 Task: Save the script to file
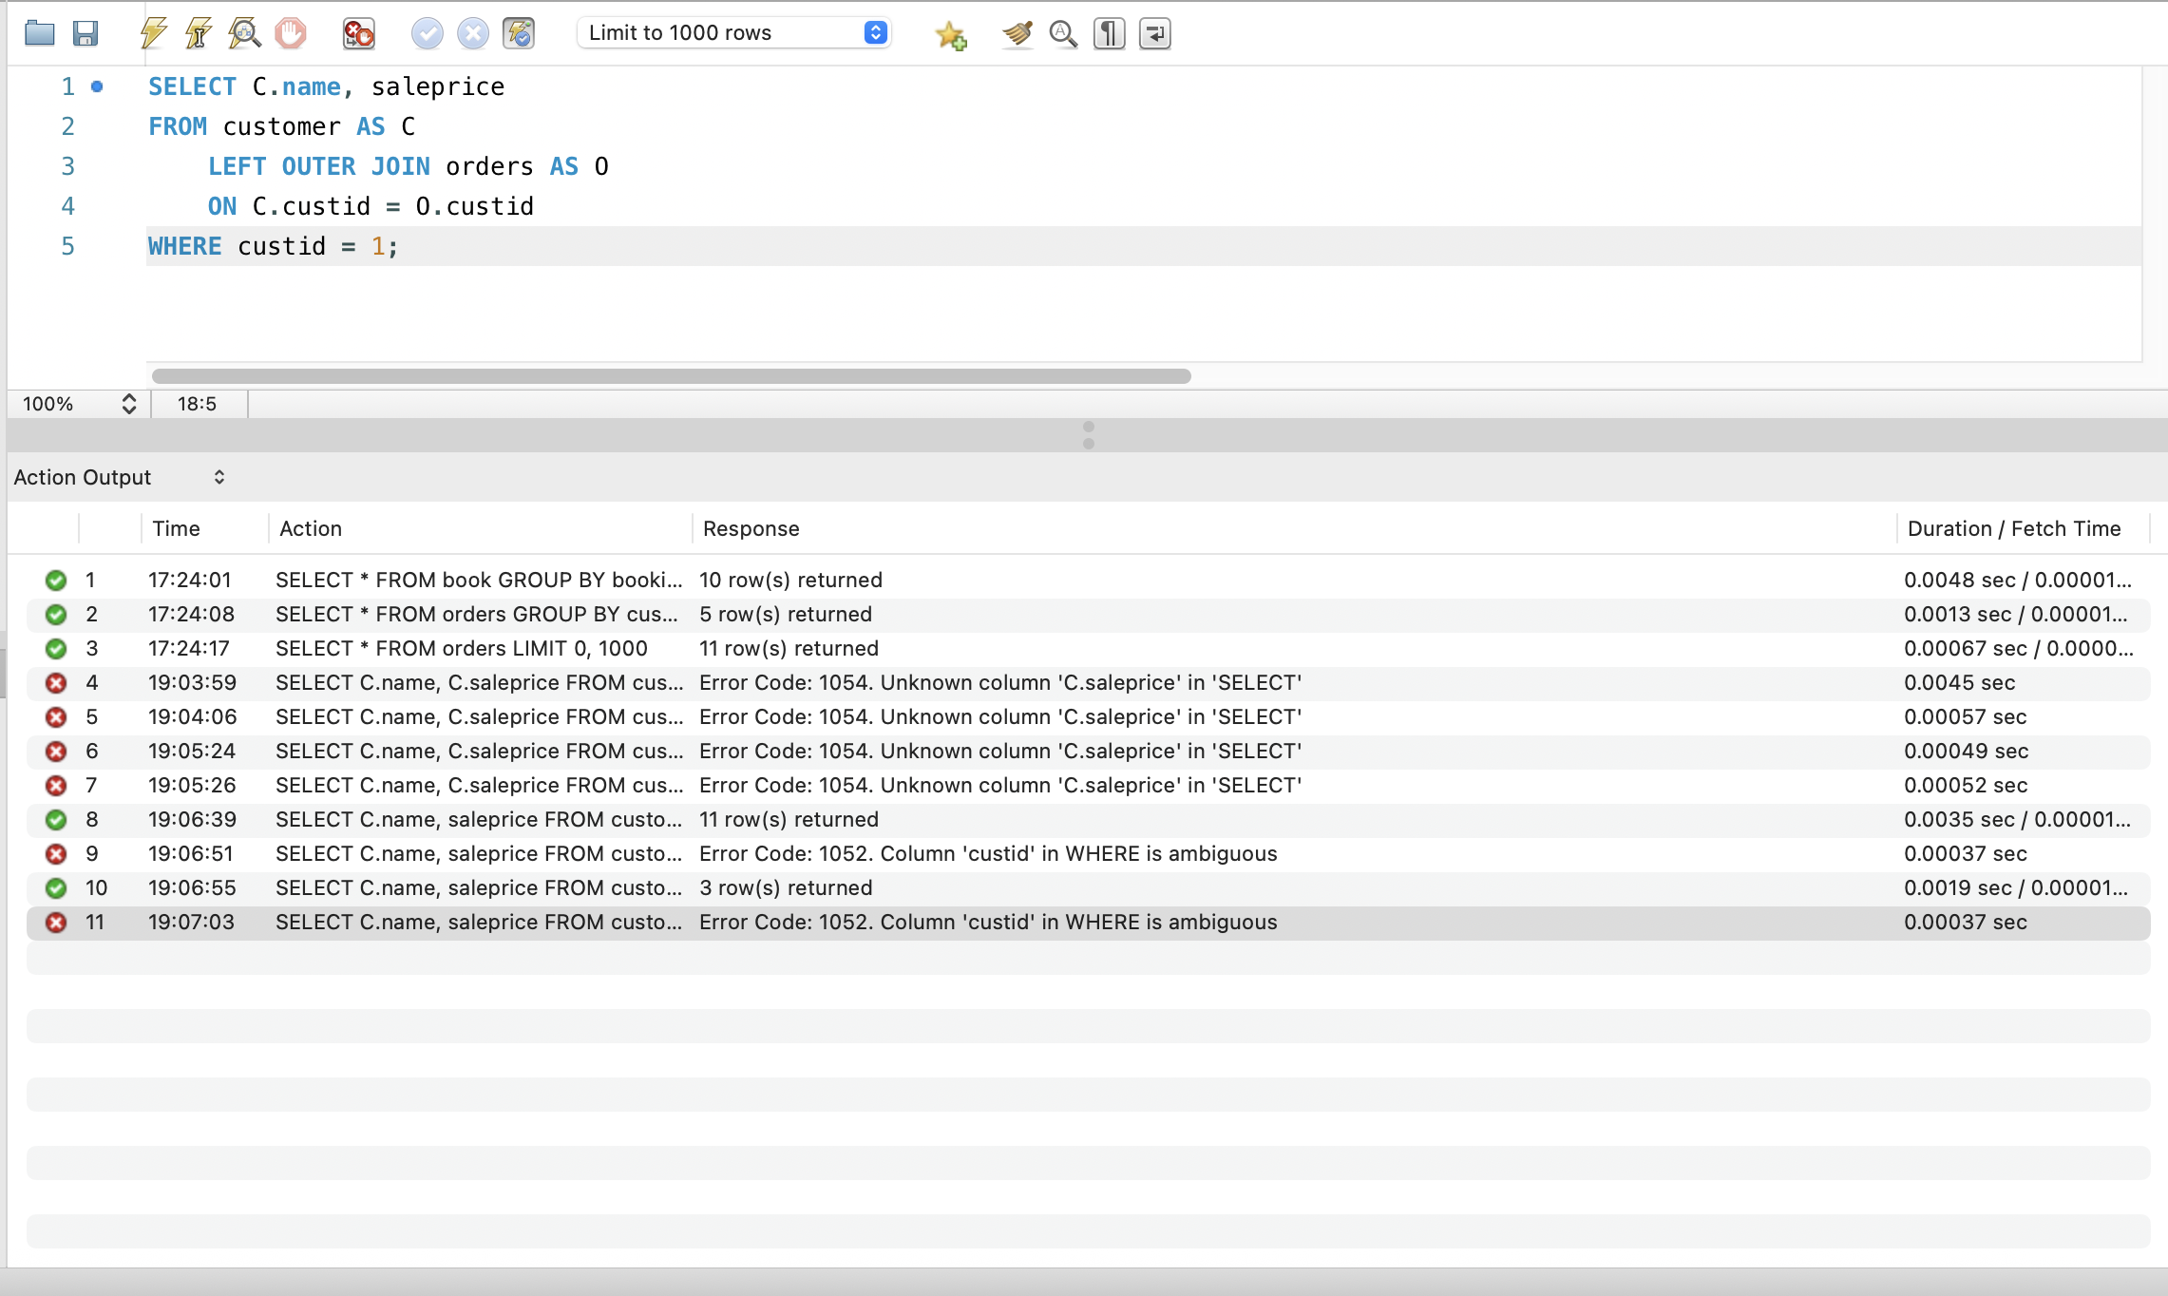point(86,33)
